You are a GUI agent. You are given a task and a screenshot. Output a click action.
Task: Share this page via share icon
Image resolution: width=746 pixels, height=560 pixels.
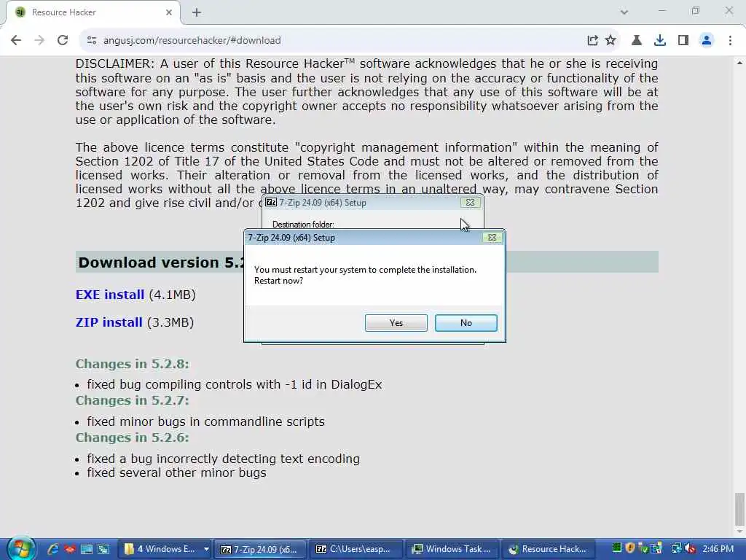click(592, 41)
